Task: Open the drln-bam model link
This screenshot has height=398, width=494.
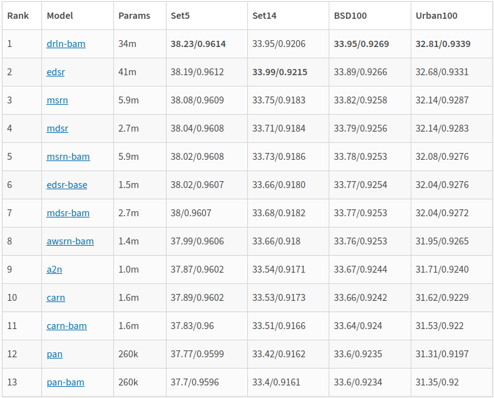Action: [x=66, y=44]
